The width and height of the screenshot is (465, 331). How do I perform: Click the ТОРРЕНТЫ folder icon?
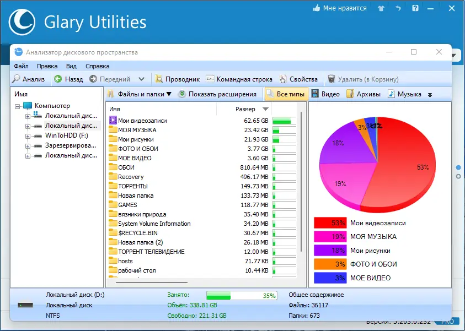click(x=113, y=186)
